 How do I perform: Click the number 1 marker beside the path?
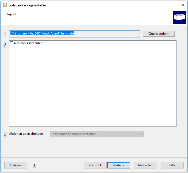tap(5, 33)
